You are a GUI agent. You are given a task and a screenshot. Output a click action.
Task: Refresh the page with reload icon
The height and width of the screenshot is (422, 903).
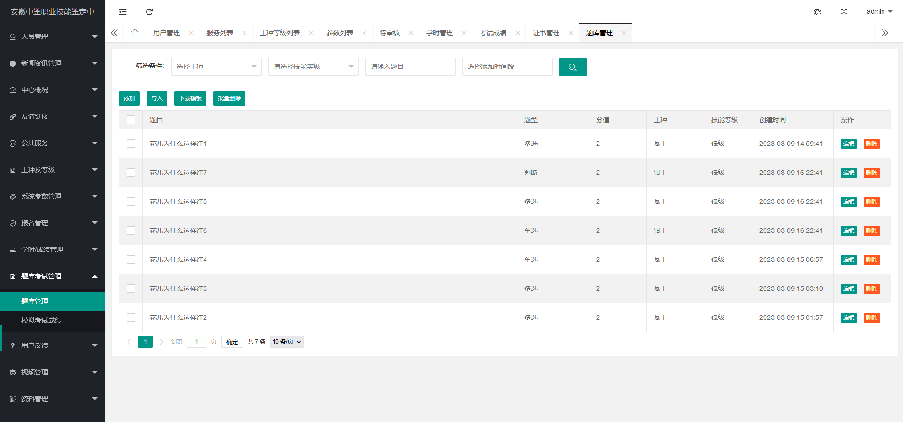(149, 12)
